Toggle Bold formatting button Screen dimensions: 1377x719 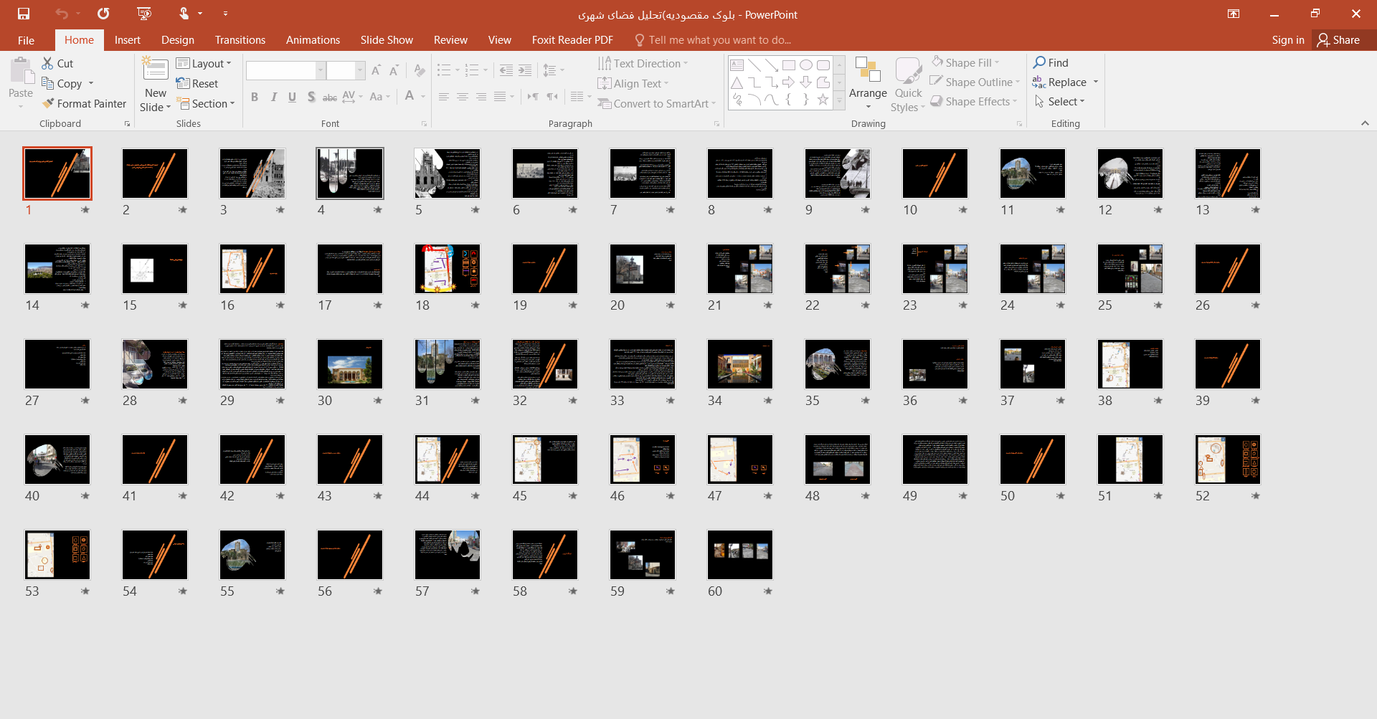tap(255, 97)
